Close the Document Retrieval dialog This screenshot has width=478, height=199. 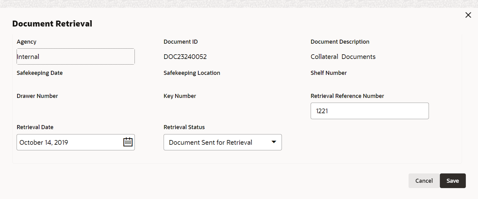click(x=468, y=15)
